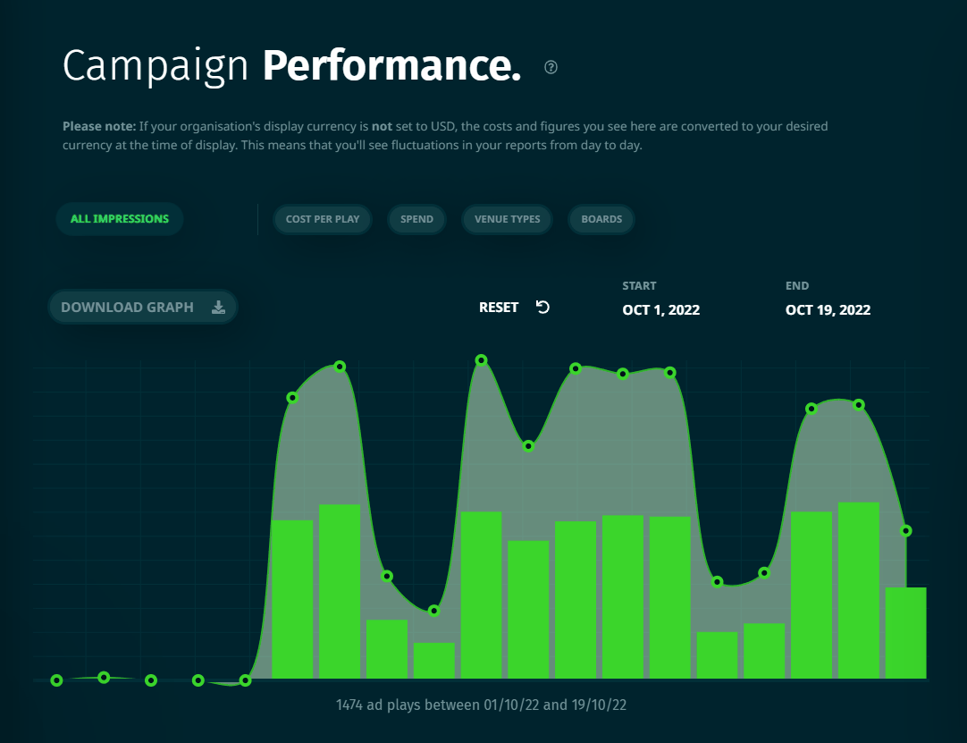The width and height of the screenshot is (967, 743).
Task: Click the highest peak data point on graph
Action: (481, 360)
